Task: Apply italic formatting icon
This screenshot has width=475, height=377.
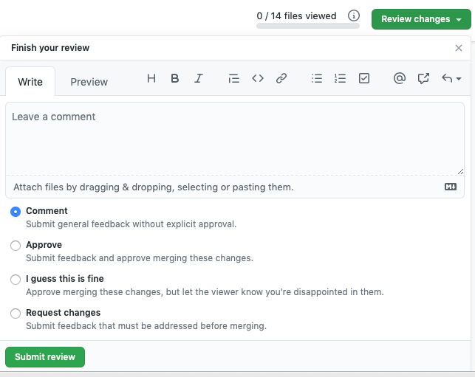Action: click(199, 78)
